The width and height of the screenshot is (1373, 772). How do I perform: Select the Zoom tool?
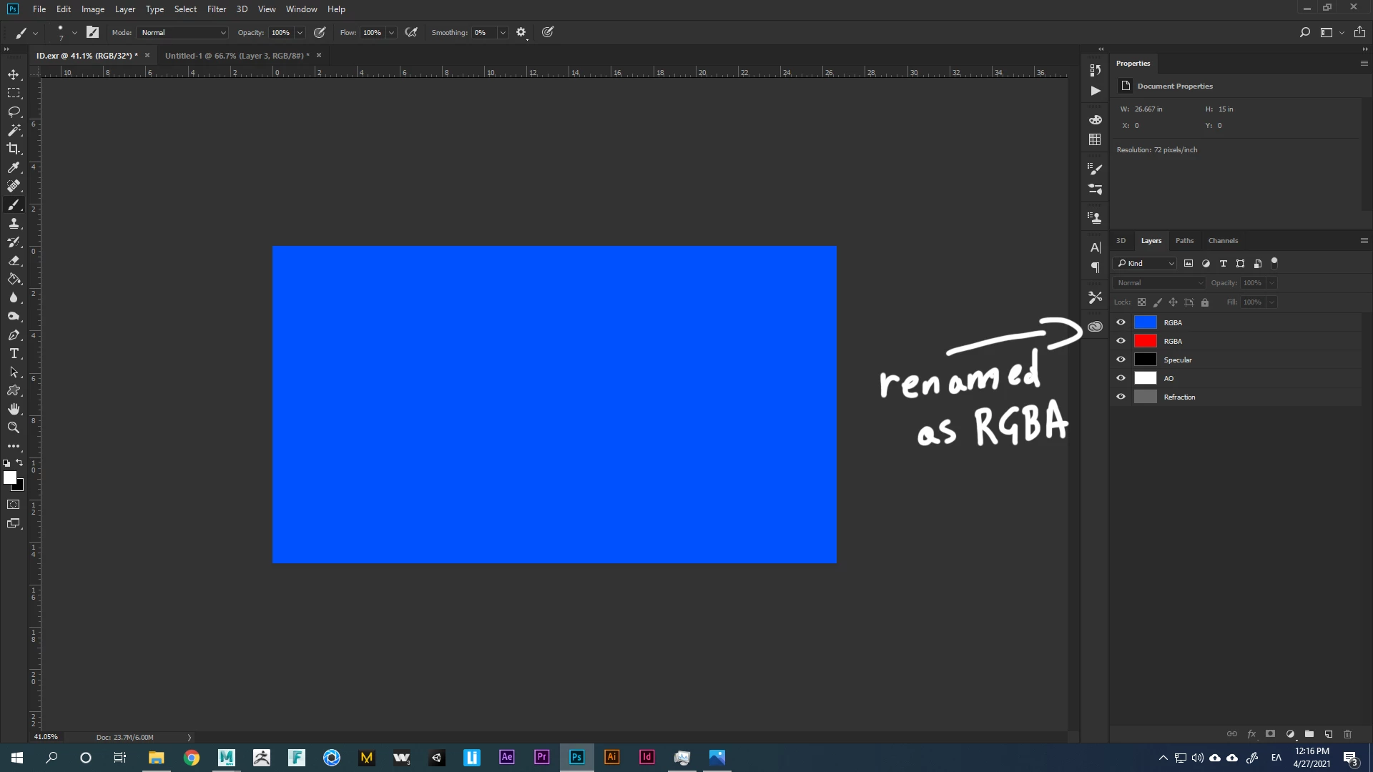[x=14, y=427]
